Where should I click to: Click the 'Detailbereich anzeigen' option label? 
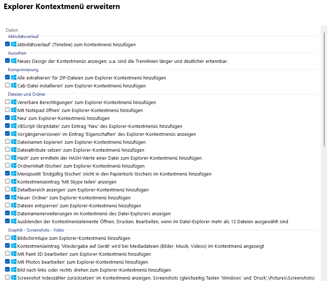[83, 190]
